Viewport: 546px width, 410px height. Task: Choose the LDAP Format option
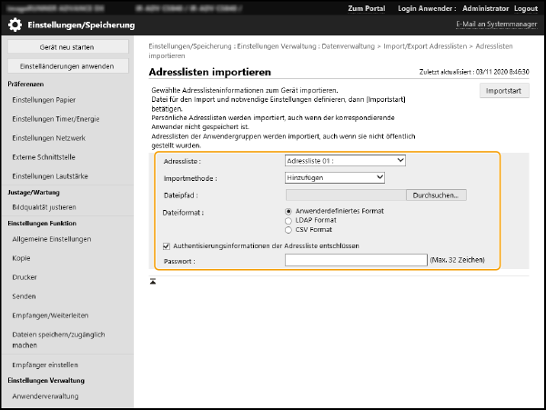(x=289, y=220)
